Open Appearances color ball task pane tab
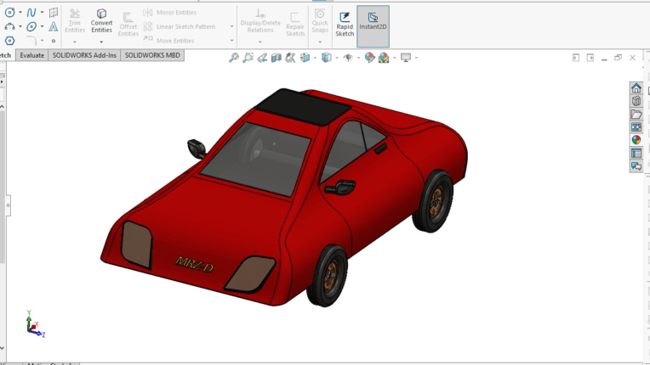 click(x=636, y=140)
